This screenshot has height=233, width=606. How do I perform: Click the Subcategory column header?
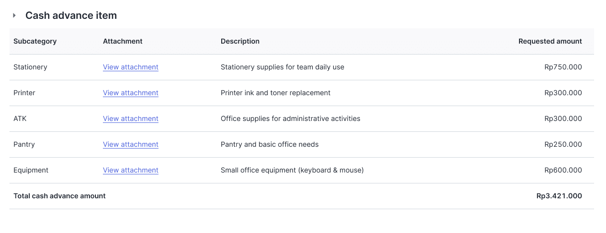[x=35, y=41]
